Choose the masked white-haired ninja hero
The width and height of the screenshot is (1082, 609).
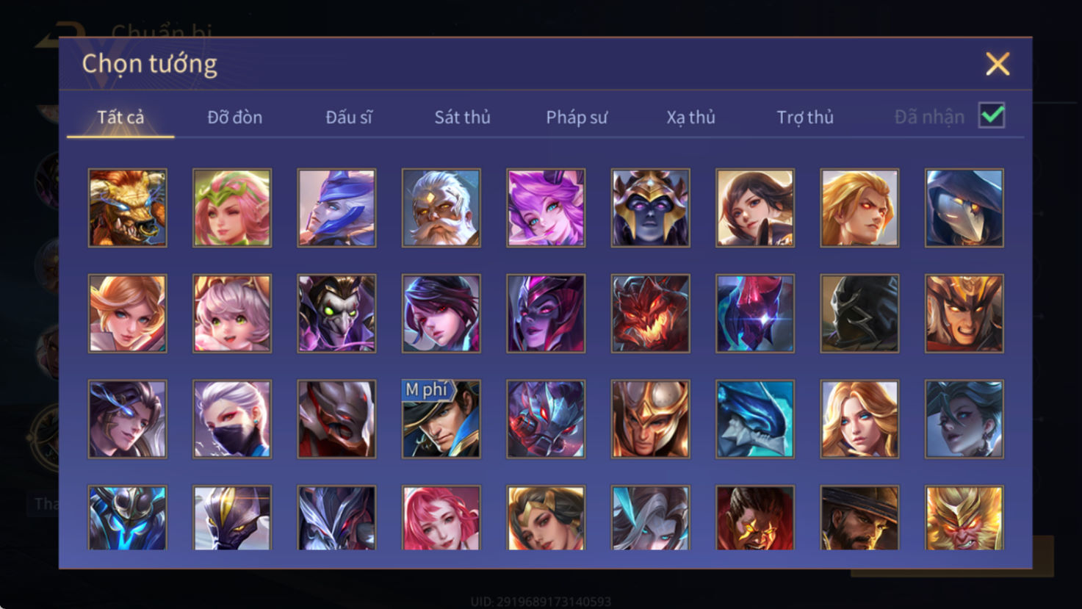point(232,419)
